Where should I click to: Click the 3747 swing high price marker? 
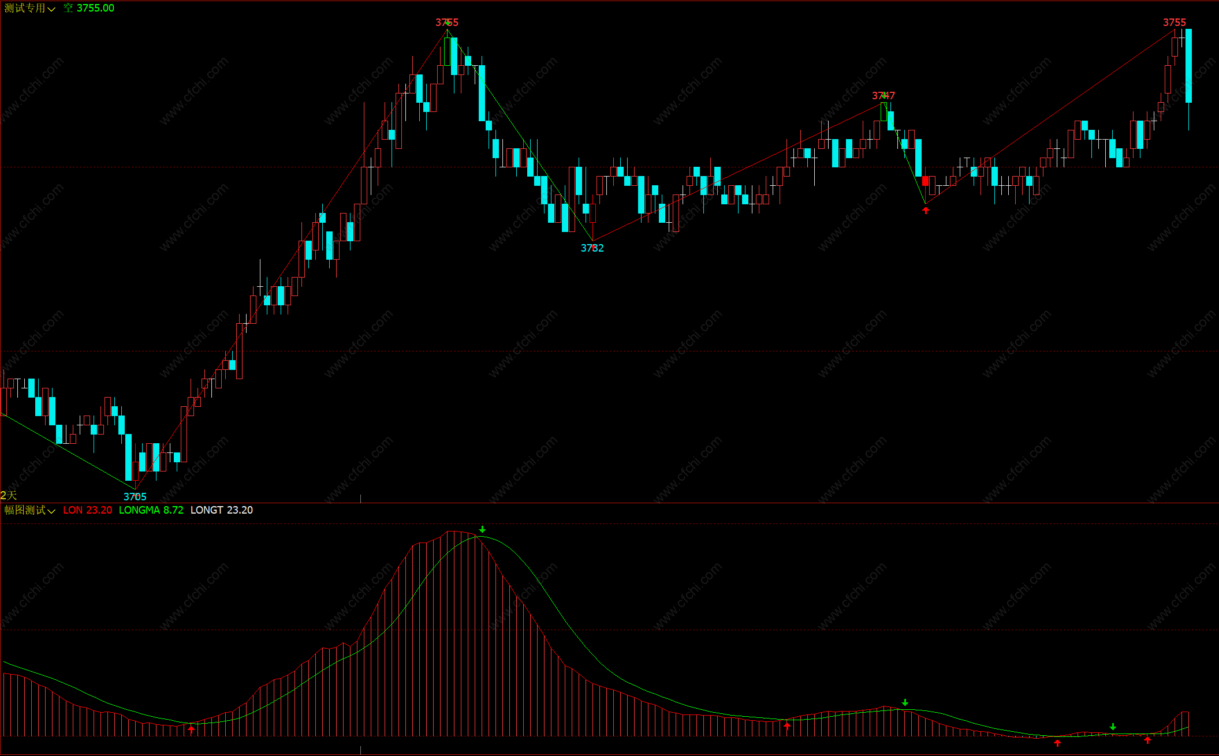coord(883,96)
